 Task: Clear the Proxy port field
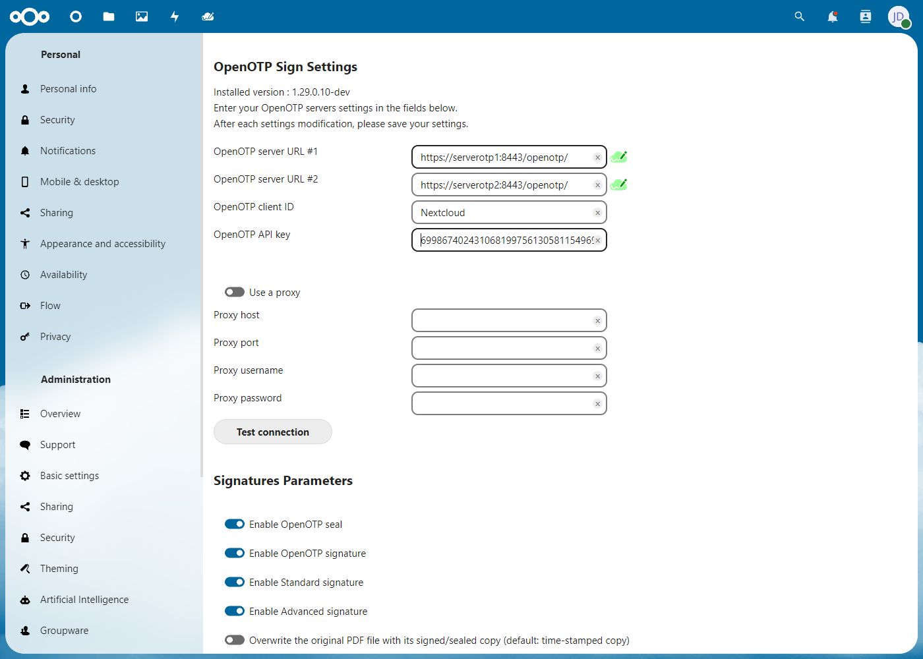(x=597, y=349)
